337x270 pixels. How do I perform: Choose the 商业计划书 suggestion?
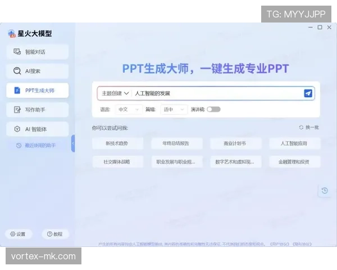(x=236, y=143)
